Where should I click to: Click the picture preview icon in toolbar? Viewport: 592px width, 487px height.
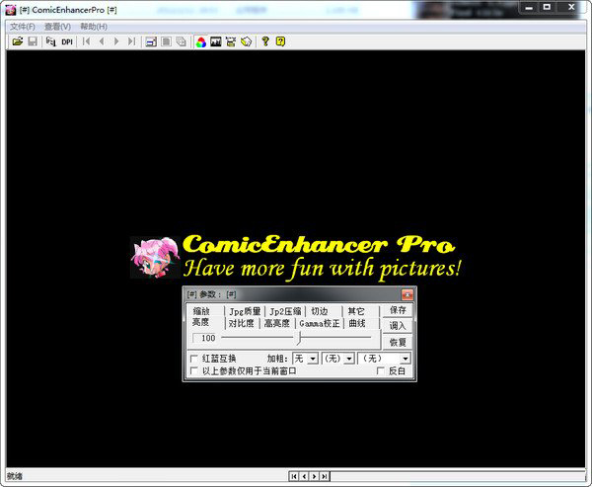point(215,41)
